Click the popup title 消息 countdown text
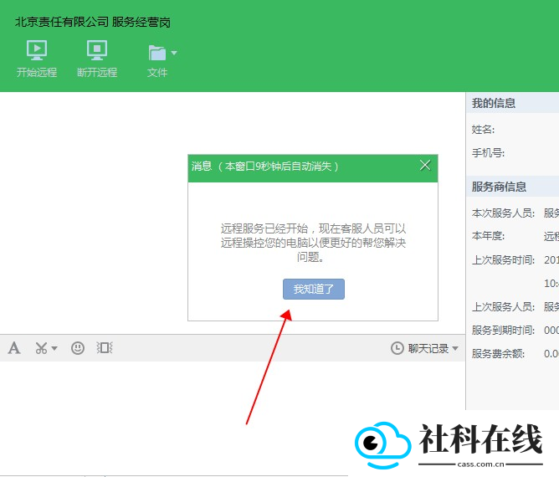Image resolution: width=559 pixels, height=477 pixels. pos(264,167)
